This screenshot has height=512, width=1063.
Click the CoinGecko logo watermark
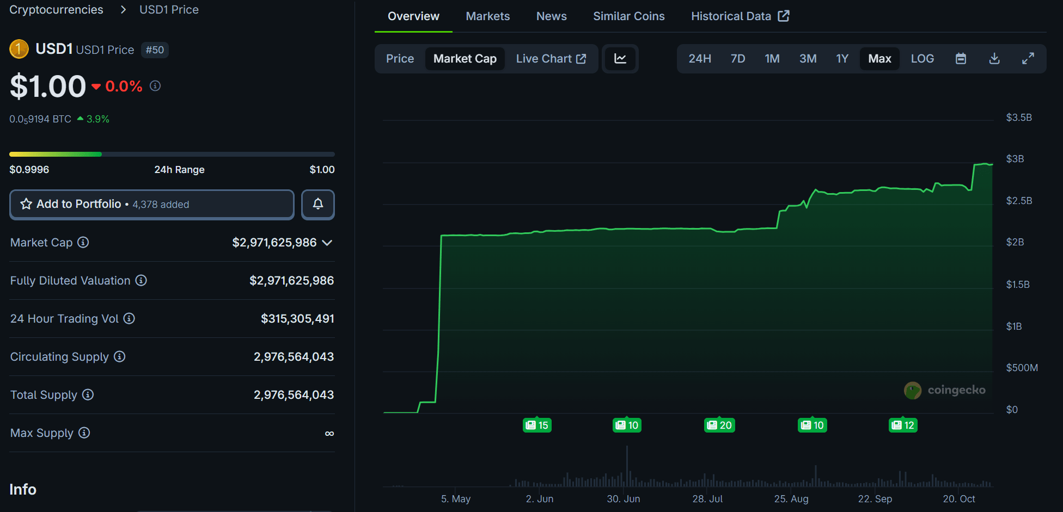click(946, 390)
